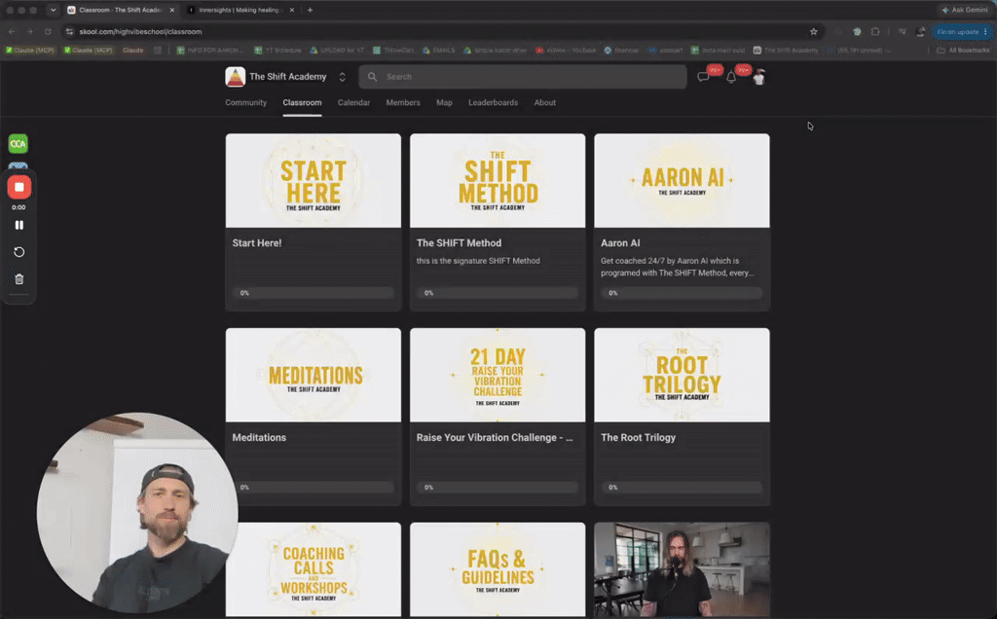The height and width of the screenshot is (619, 997).
Task: Click the browser back arrow
Action: click(x=12, y=31)
